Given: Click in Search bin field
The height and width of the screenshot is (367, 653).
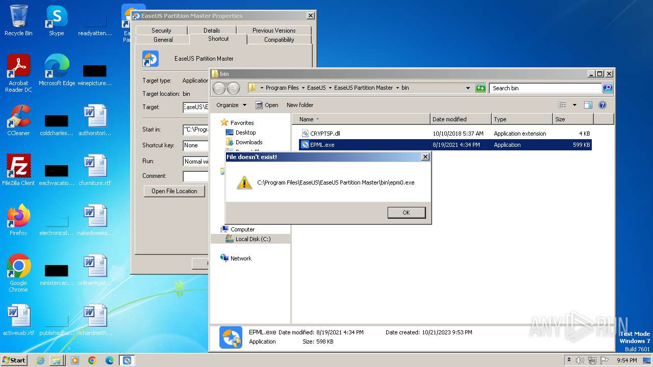Looking at the screenshot, I should pos(545,88).
